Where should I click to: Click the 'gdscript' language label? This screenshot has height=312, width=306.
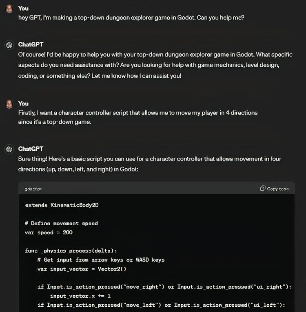tap(33, 189)
